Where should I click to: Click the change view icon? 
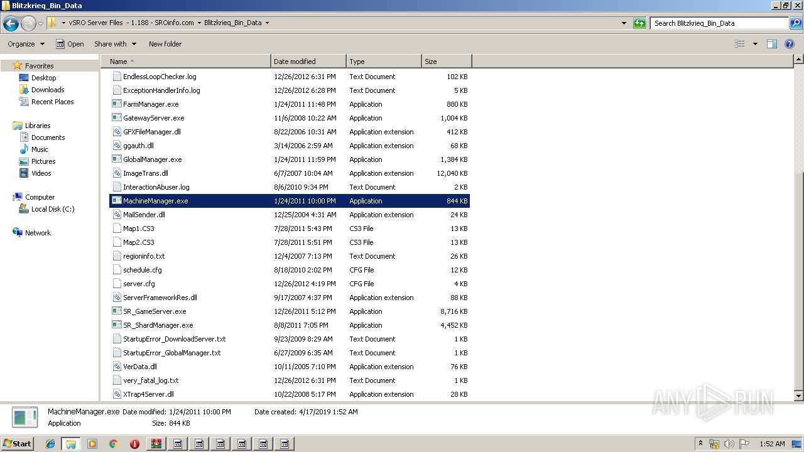740,44
